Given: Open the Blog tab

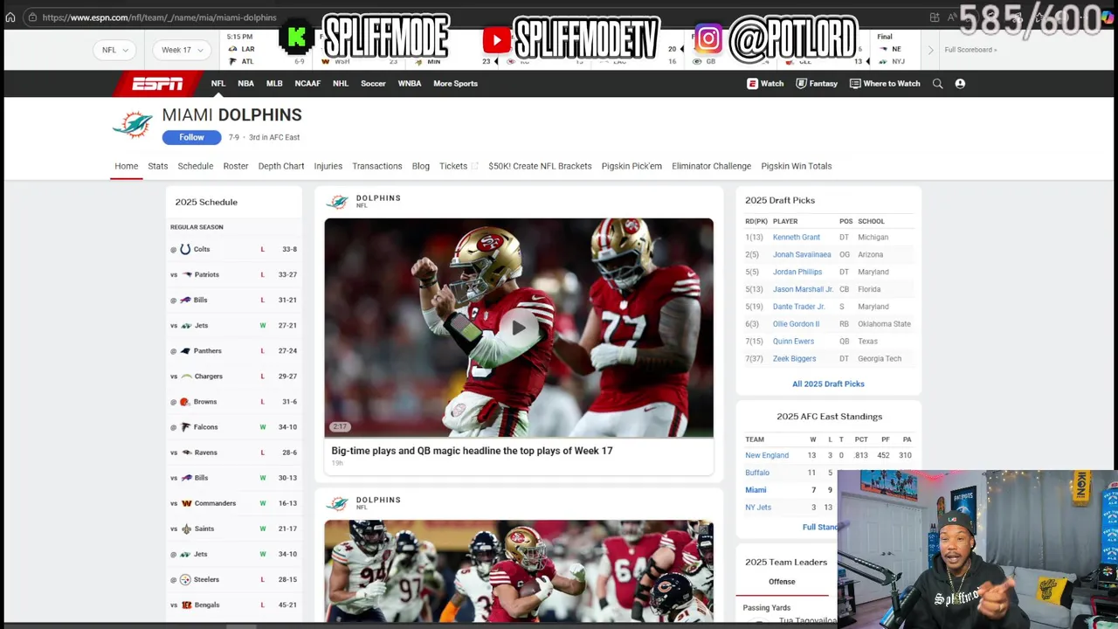Looking at the screenshot, I should coord(421,166).
